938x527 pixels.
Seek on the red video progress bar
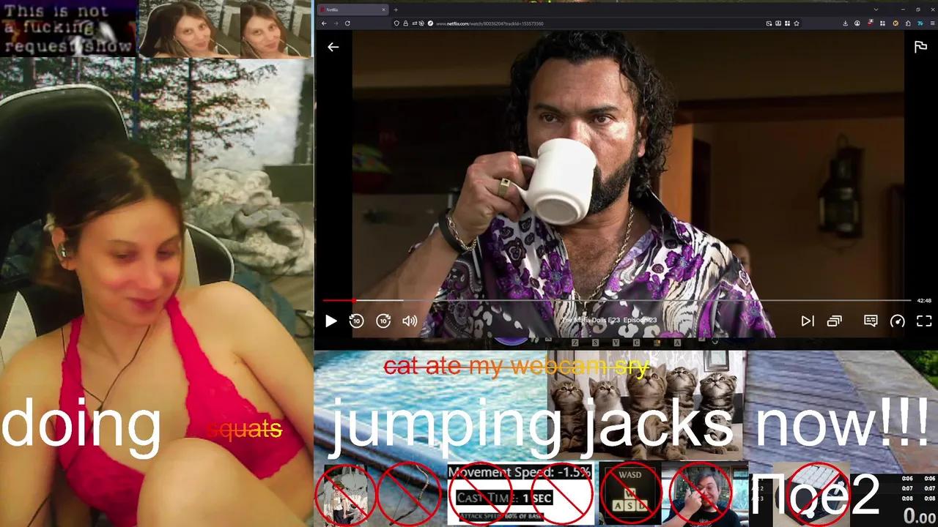coord(513,300)
